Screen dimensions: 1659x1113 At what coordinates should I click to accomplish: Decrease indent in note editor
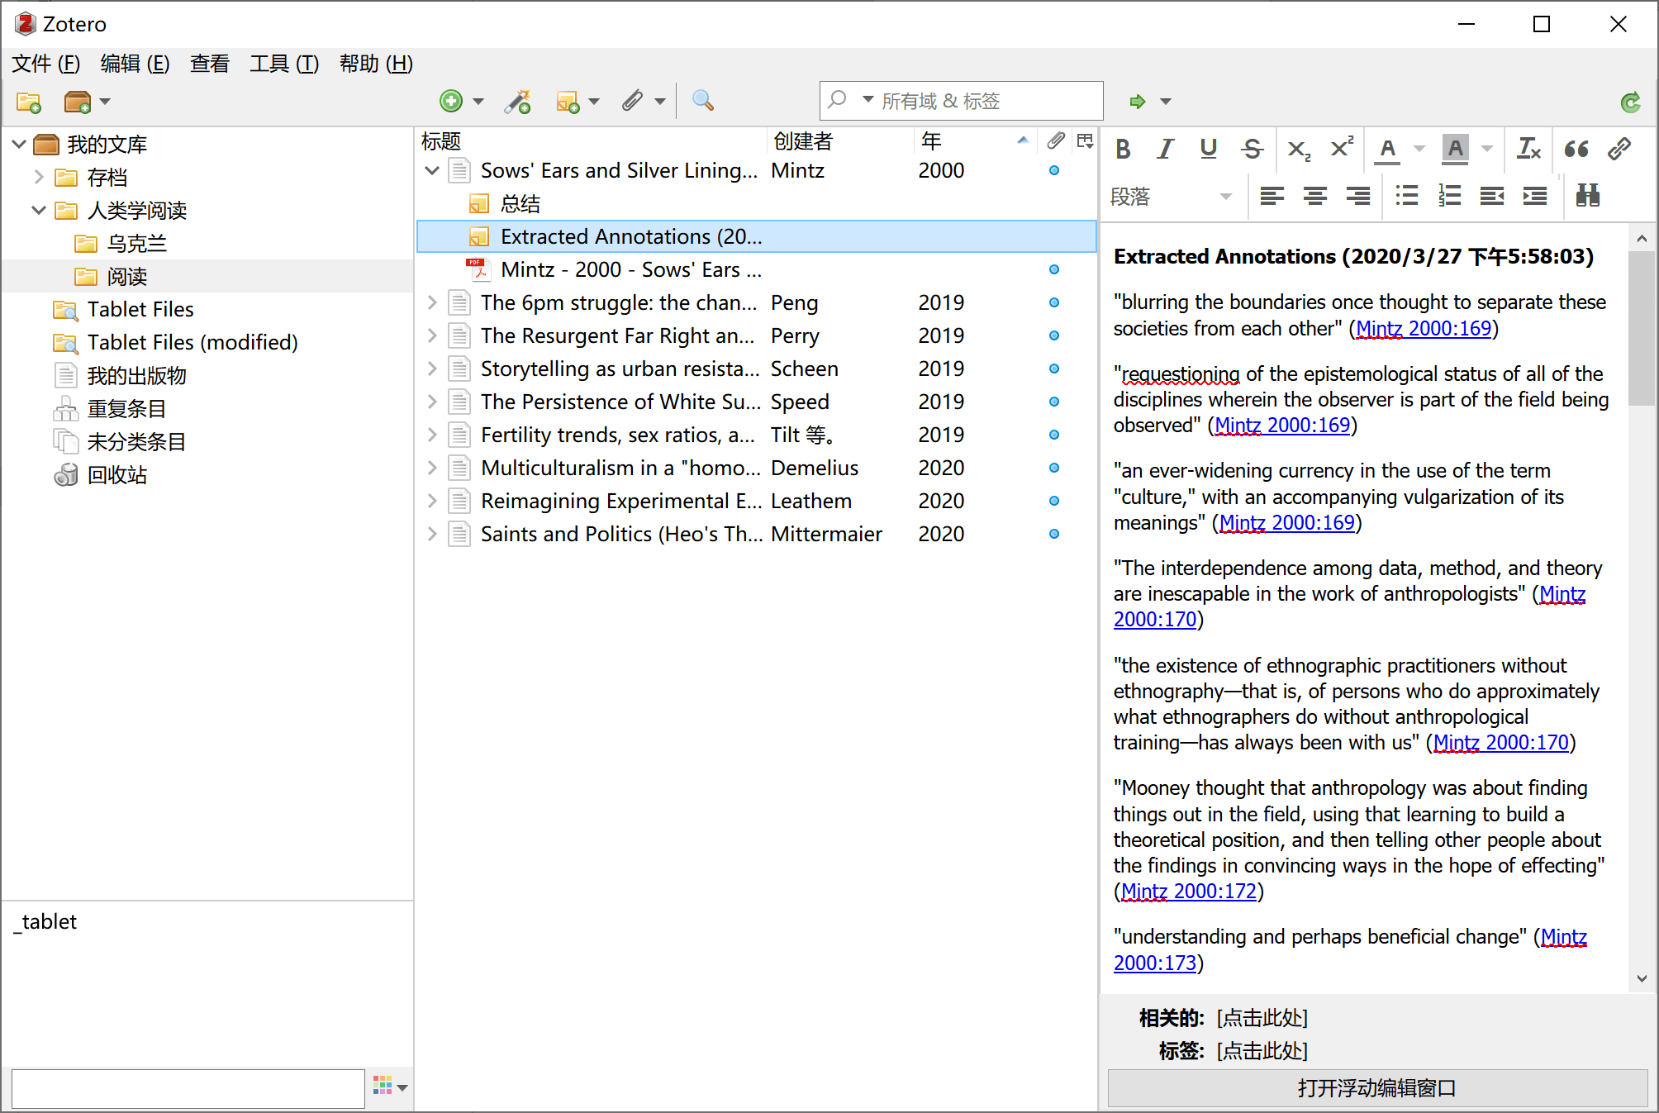point(1492,196)
